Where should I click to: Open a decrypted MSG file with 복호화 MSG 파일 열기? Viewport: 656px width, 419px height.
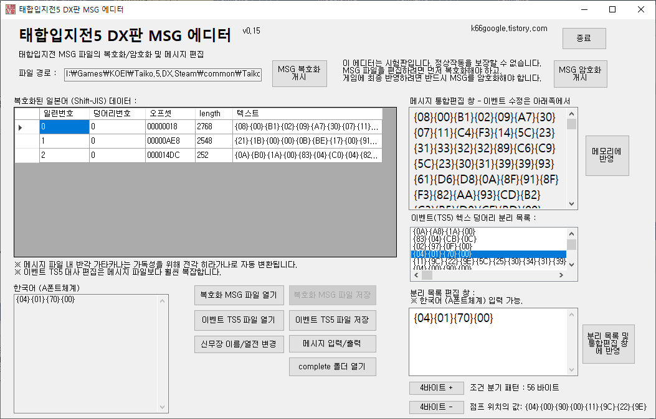[x=239, y=295]
